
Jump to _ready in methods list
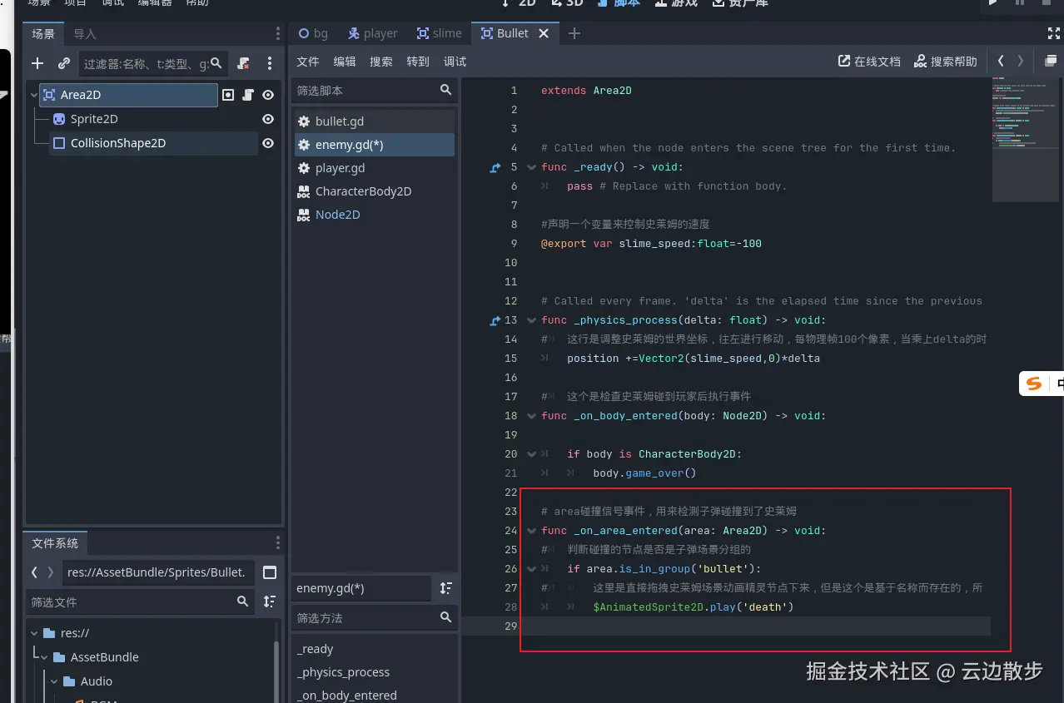coord(374,649)
